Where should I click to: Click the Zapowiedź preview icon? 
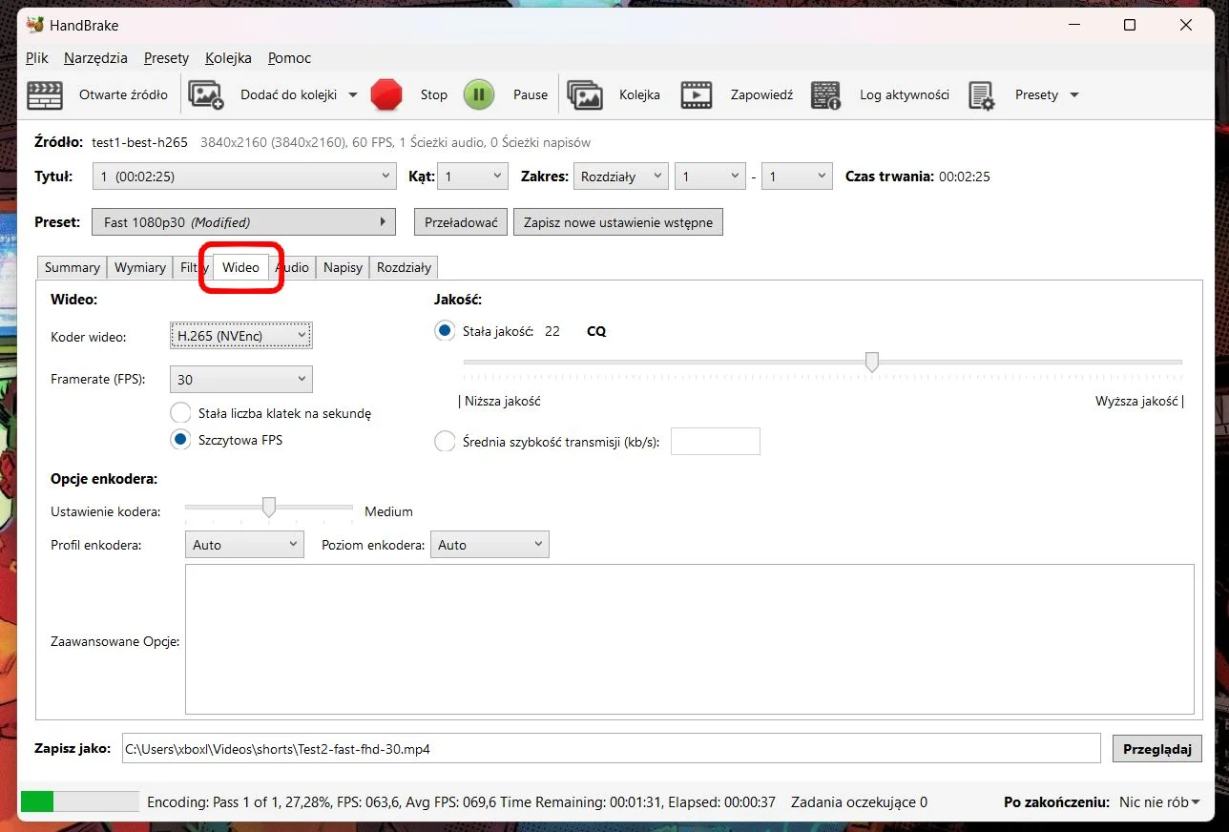tap(697, 94)
